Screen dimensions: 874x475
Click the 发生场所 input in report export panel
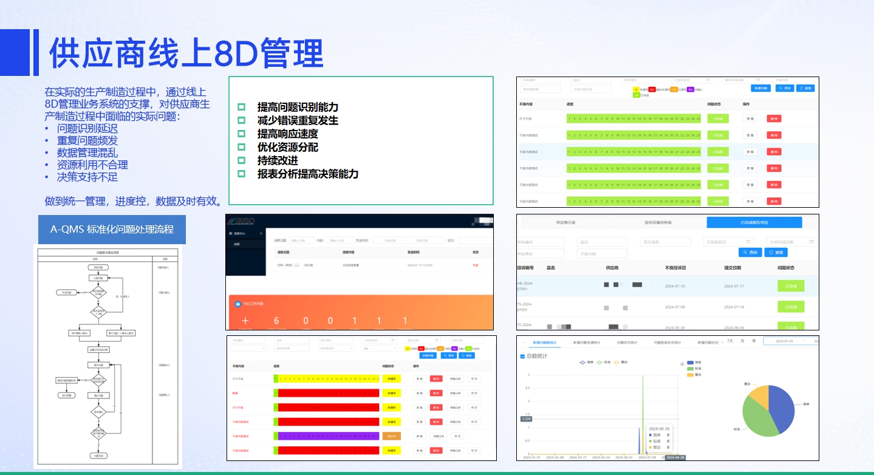click(666, 242)
